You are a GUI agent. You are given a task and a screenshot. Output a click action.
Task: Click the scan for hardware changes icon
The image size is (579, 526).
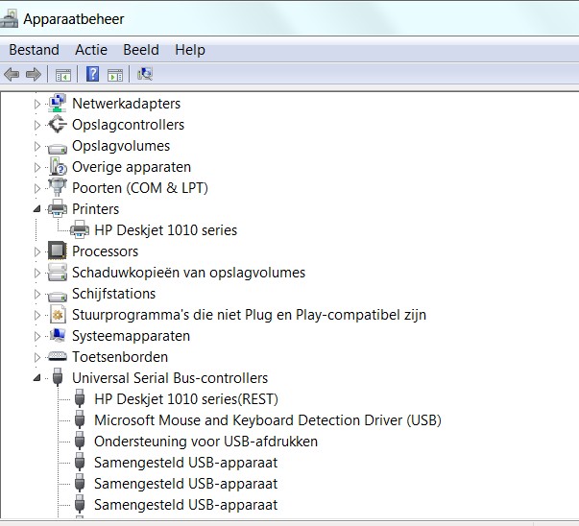(145, 74)
